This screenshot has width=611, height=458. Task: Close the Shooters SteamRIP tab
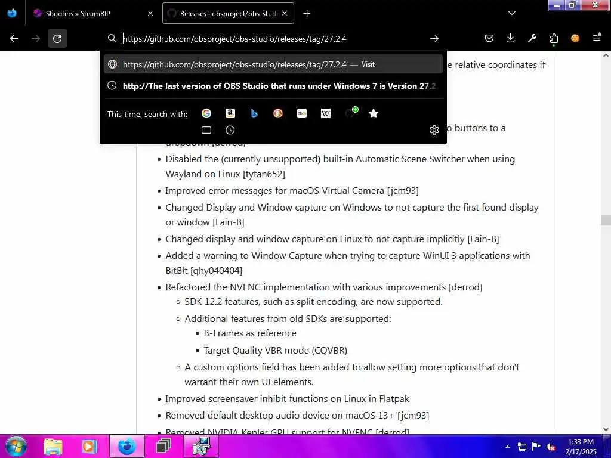[150, 13]
